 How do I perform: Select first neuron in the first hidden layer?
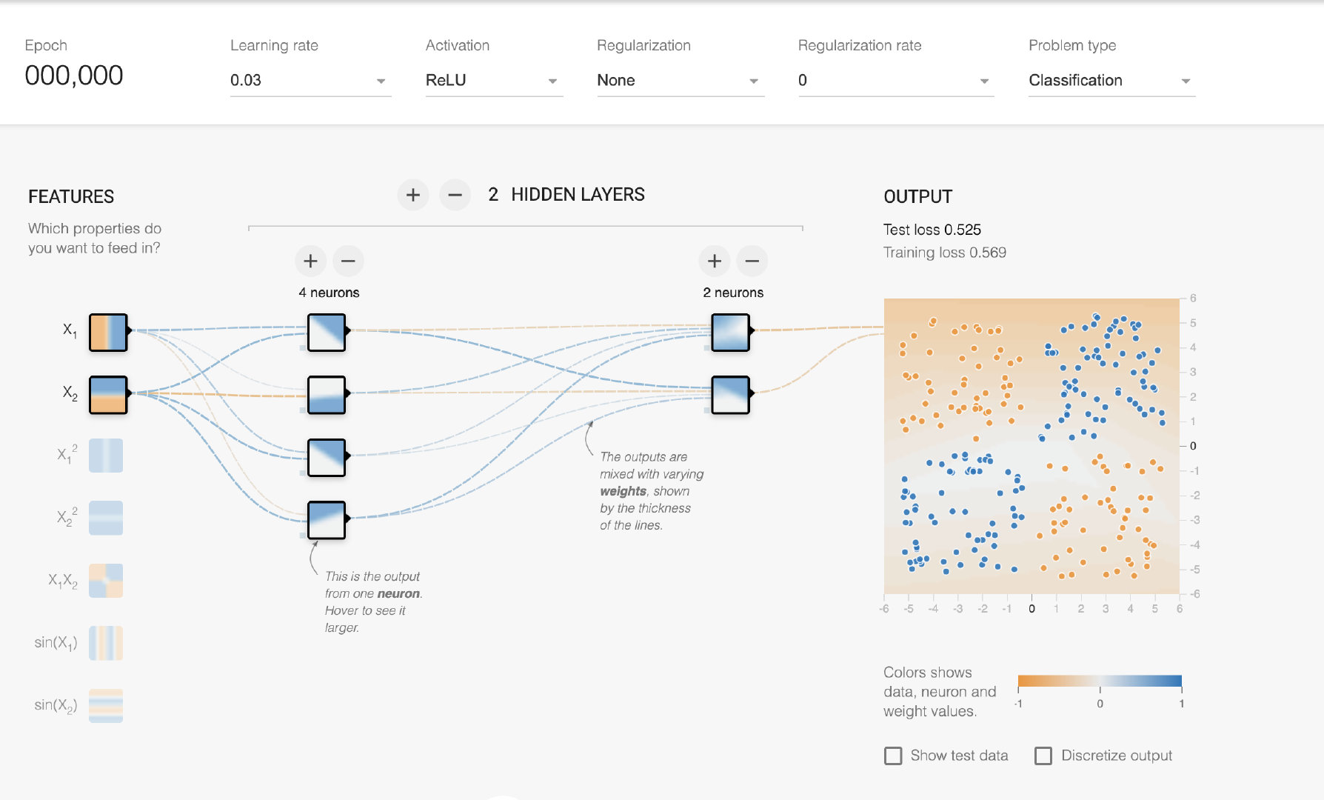(327, 332)
